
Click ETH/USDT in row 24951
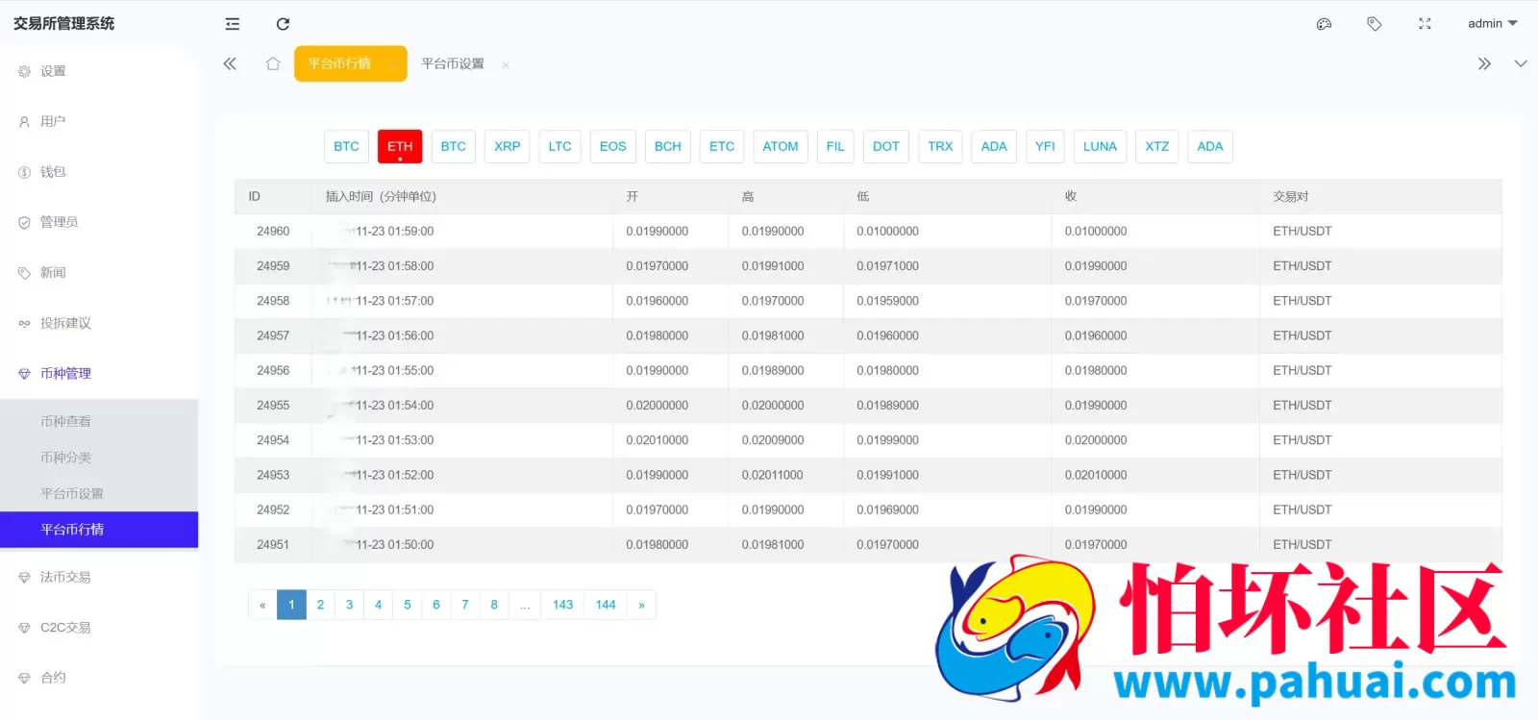(x=1302, y=544)
